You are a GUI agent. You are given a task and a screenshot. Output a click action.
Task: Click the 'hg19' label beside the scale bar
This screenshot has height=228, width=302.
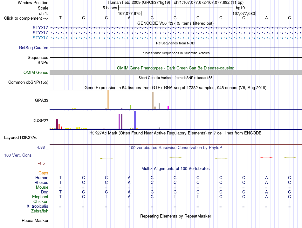(240, 8)
